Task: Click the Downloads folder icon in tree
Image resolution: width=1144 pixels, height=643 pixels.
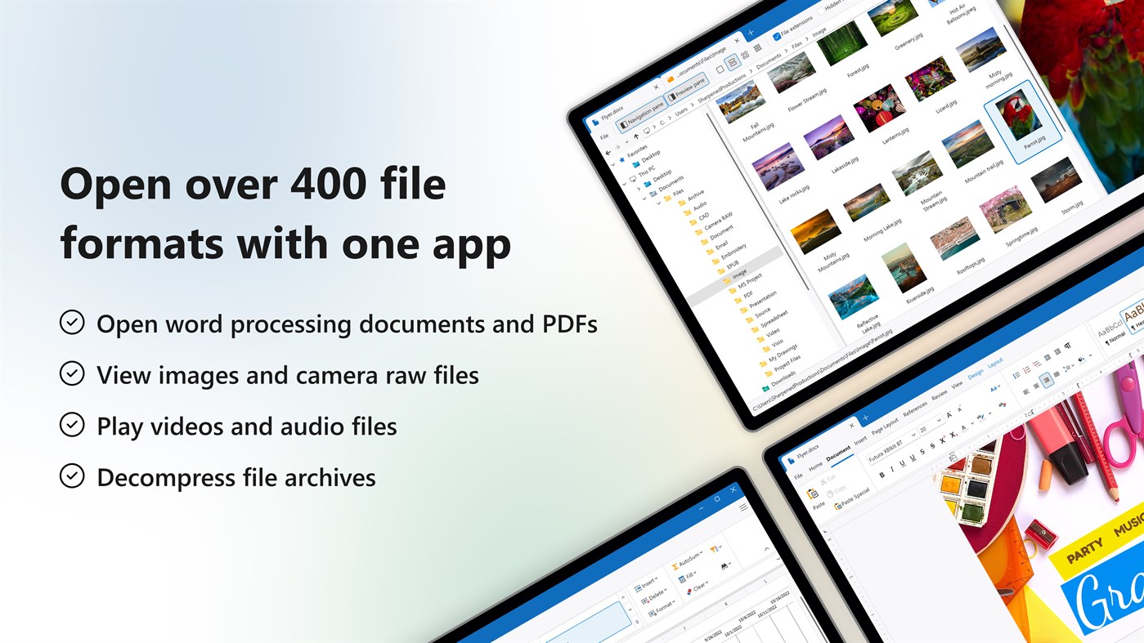Action: pos(765,388)
